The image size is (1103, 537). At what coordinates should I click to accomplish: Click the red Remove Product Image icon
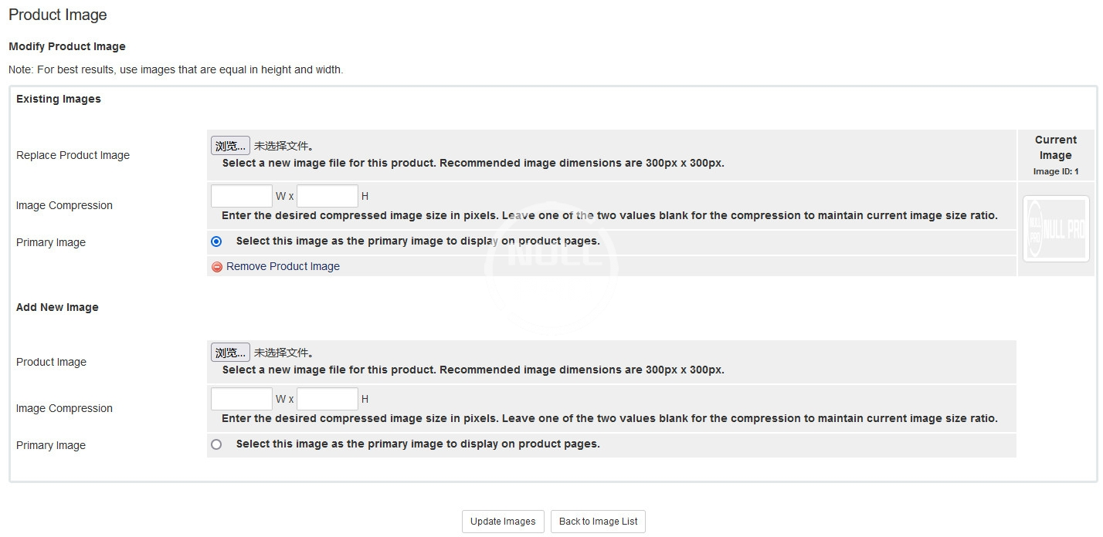(x=217, y=267)
